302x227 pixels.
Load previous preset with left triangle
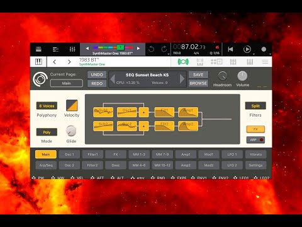(x=113, y=79)
